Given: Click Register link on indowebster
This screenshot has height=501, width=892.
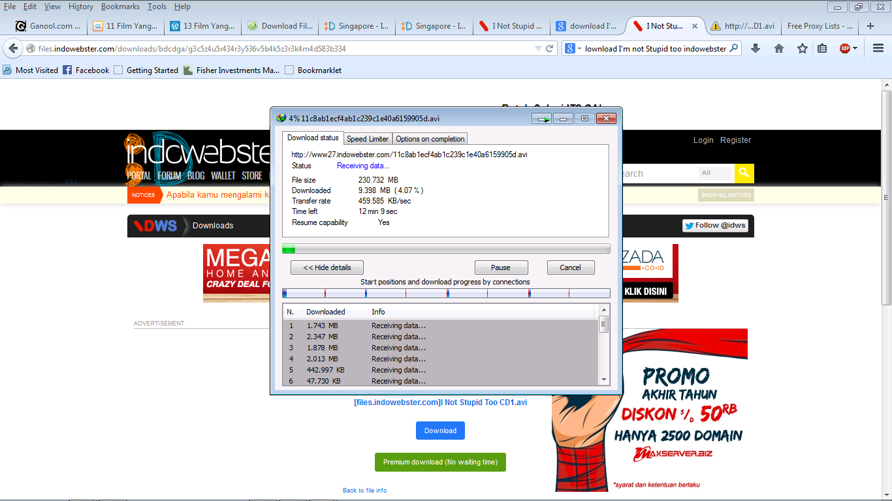Looking at the screenshot, I should 736,140.
